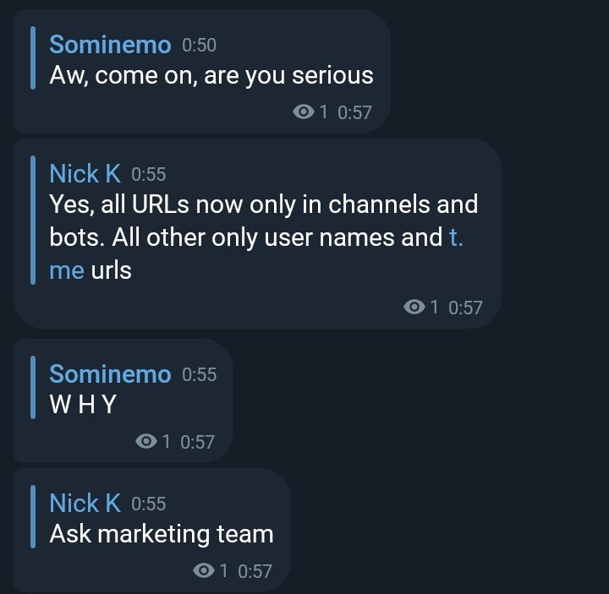Click the views eye icon on "W H Y" message

tap(146, 441)
